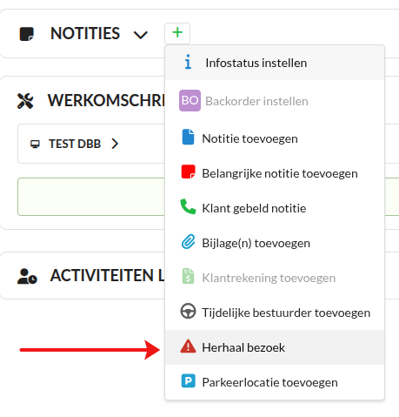
Task: Expand the TEST DBB arrow
Action: [x=115, y=144]
